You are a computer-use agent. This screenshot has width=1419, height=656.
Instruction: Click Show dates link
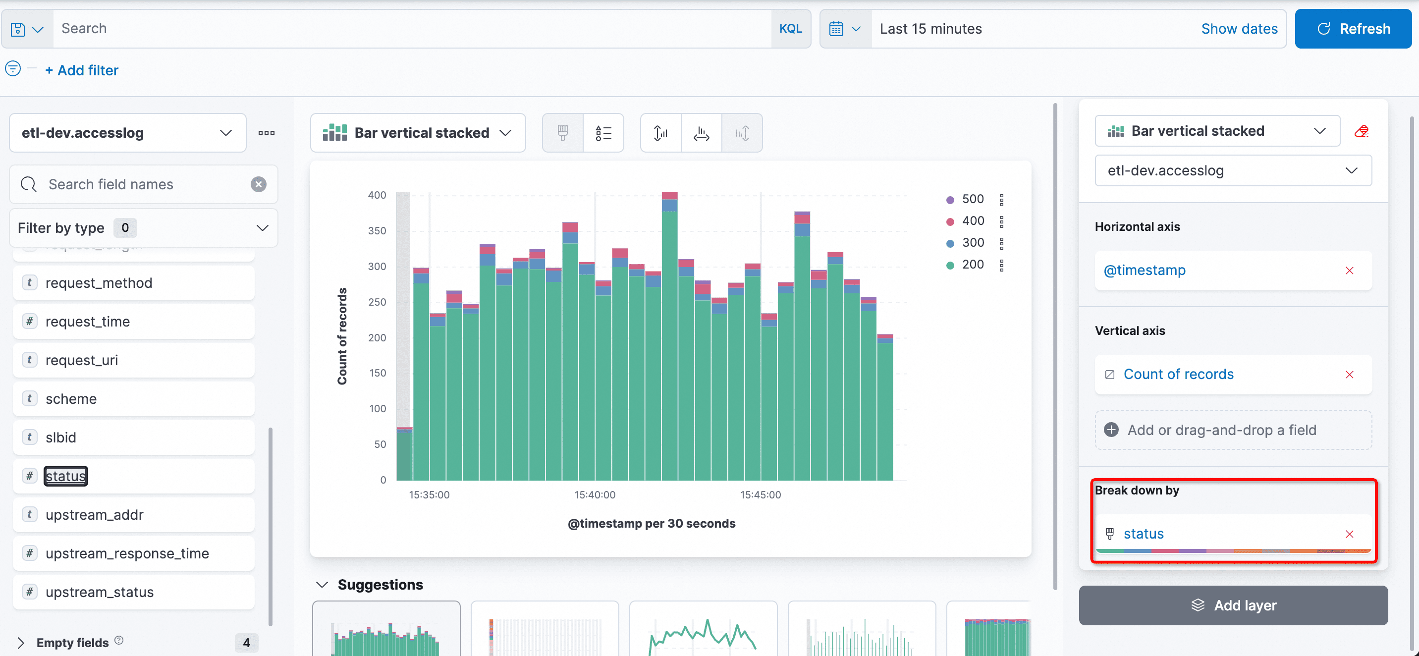pos(1239,29)
